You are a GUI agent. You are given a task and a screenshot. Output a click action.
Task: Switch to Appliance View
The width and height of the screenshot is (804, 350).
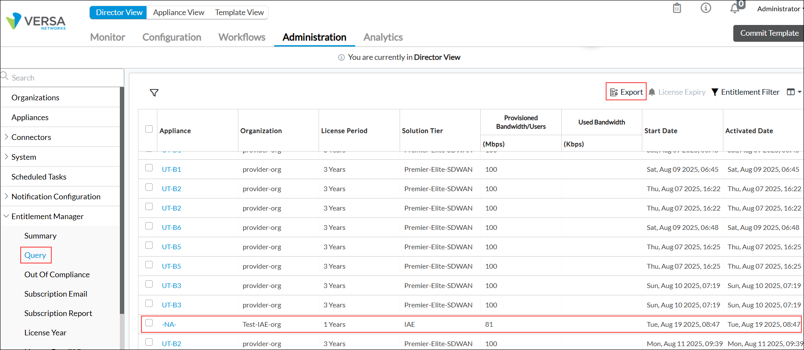178,12
